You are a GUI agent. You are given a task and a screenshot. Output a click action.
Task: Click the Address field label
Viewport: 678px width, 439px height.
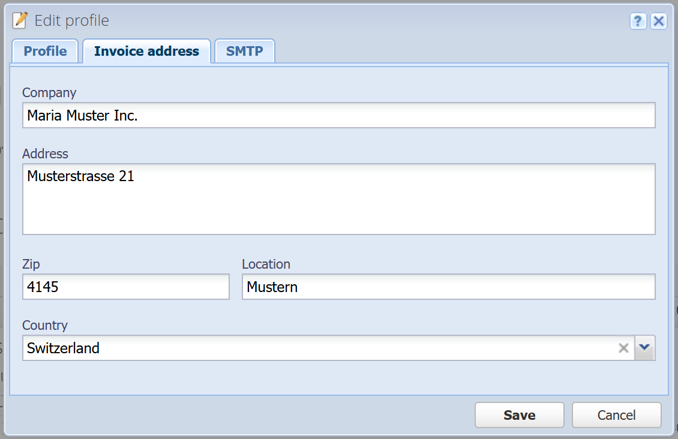coord(46,154)
